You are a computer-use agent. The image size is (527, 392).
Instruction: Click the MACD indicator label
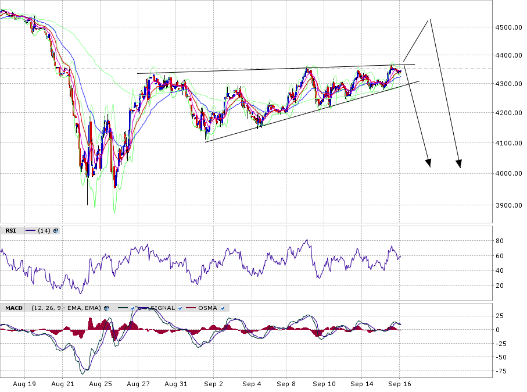pyautogui.click(x=14, y=308)
